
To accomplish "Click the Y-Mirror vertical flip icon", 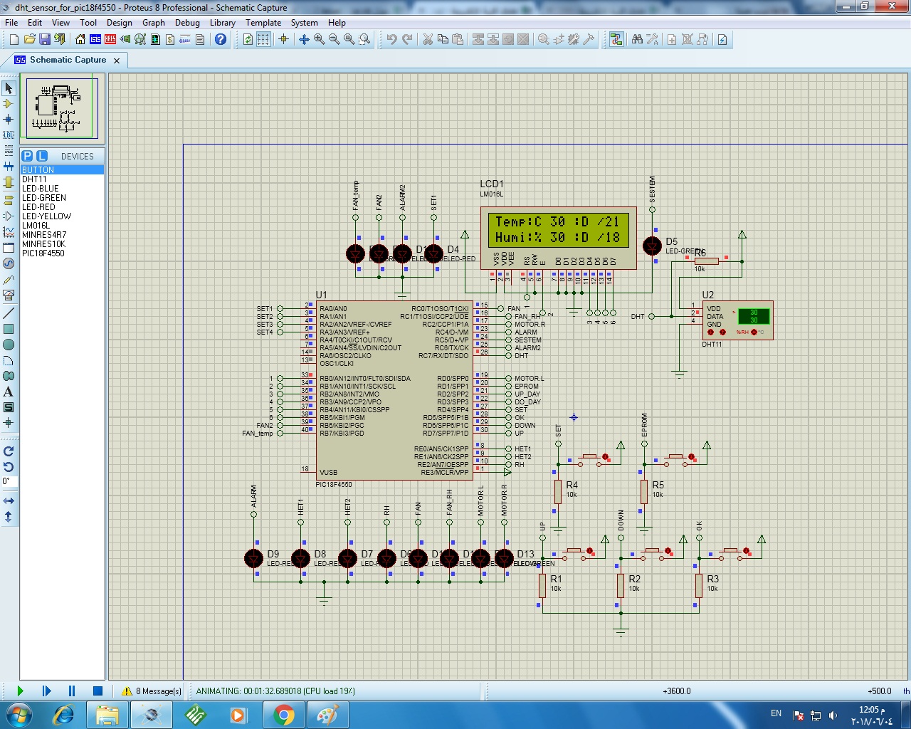I will pyautogui.click(x=9, y=517).
